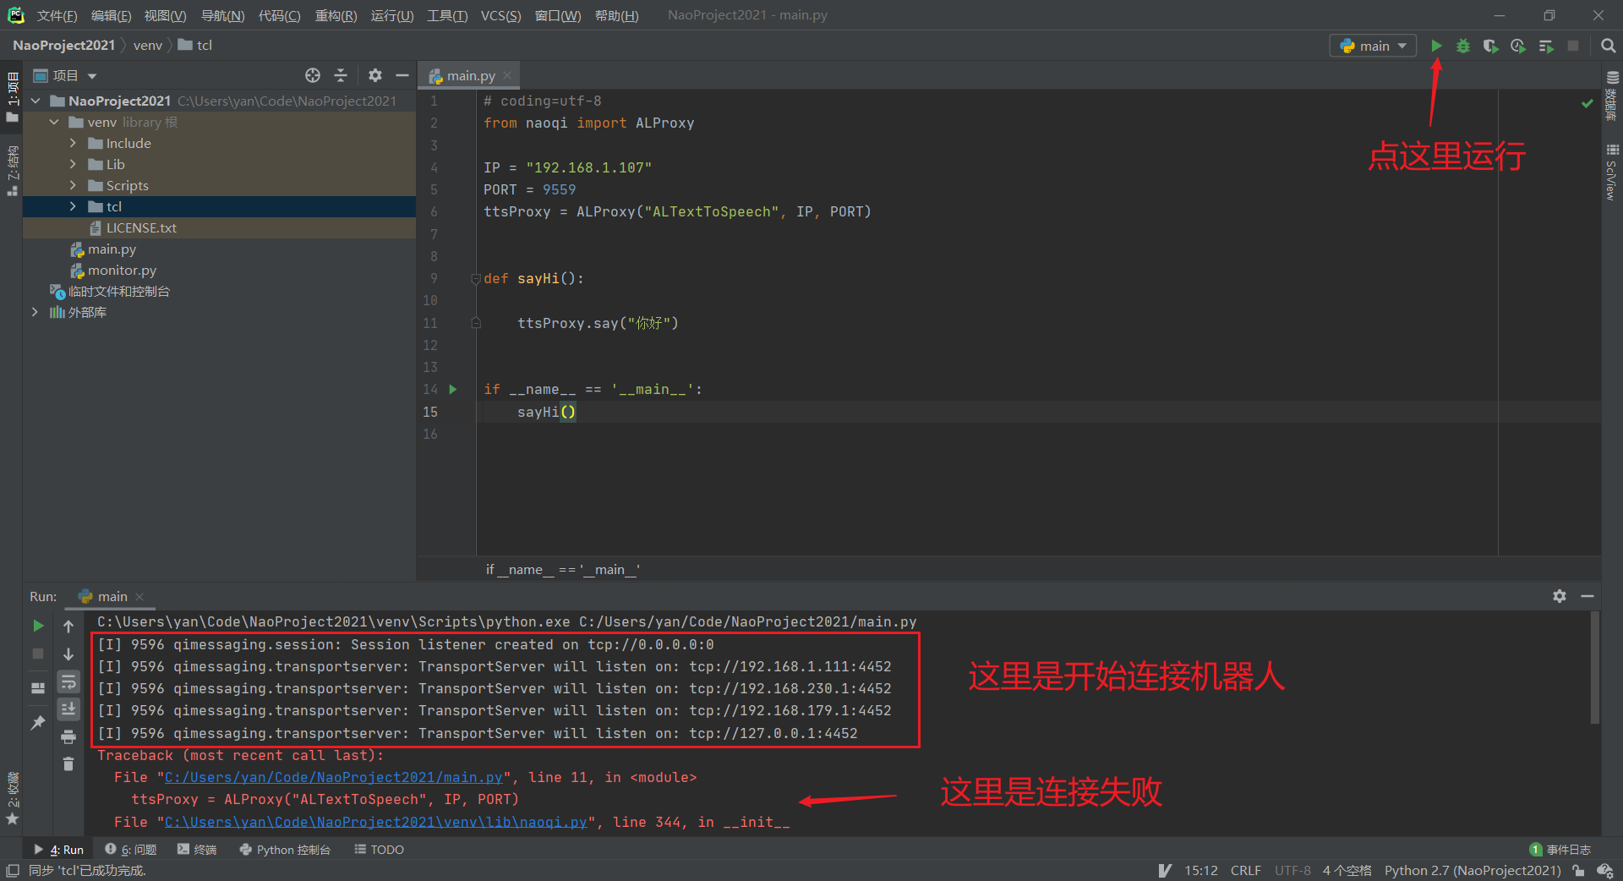Toggle pin tab in the Run panel
The width and height of the screenshot is (1623, 881).
pos(38,722)
